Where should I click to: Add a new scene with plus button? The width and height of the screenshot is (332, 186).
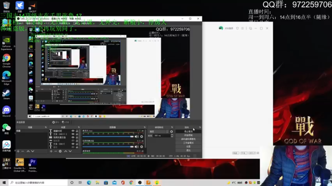coord(18,151)
